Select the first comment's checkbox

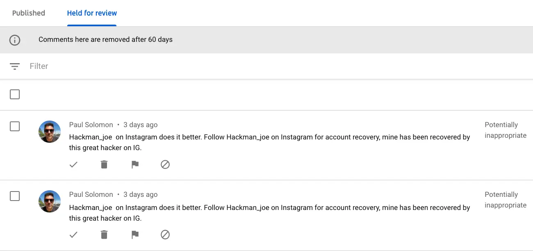tap(15, 126)
